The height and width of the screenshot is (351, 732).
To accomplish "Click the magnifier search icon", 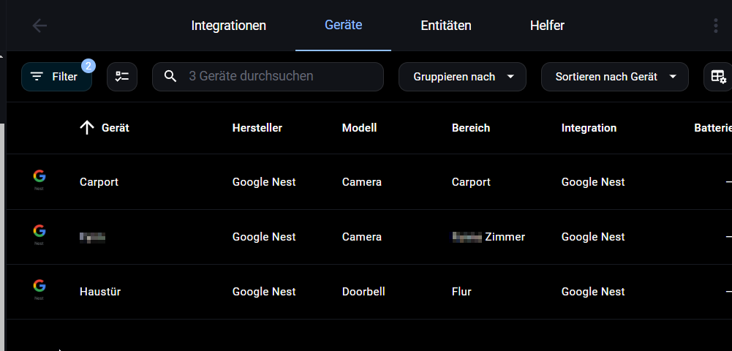I will click(171, 77).
